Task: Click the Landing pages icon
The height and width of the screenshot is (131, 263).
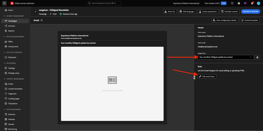Action: pyautogui.click(x=6, y=99)
